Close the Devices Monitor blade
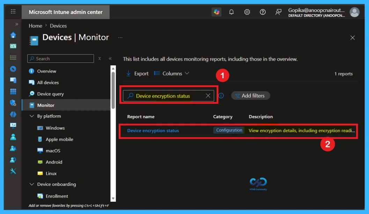 point(352,38)
